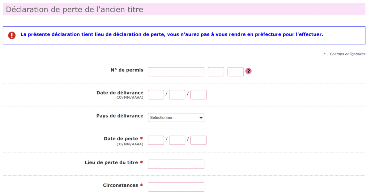Click the middle N° de permis box
This screenshot has height=193, width=371.
pos(216,72)
